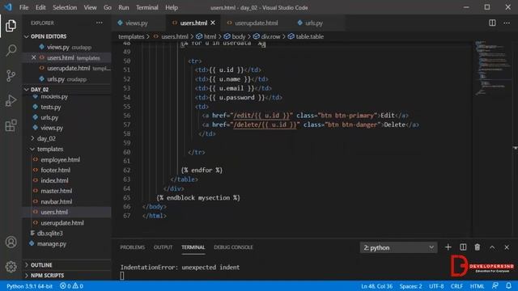Collapse the Open Editors section

[27, 36]
